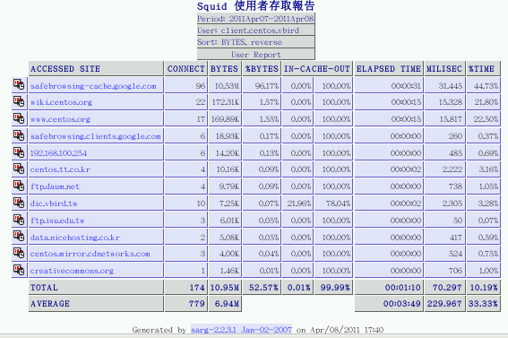
Task: Open date/time report icon for 192.168.100.254
Action: (19, 152)
